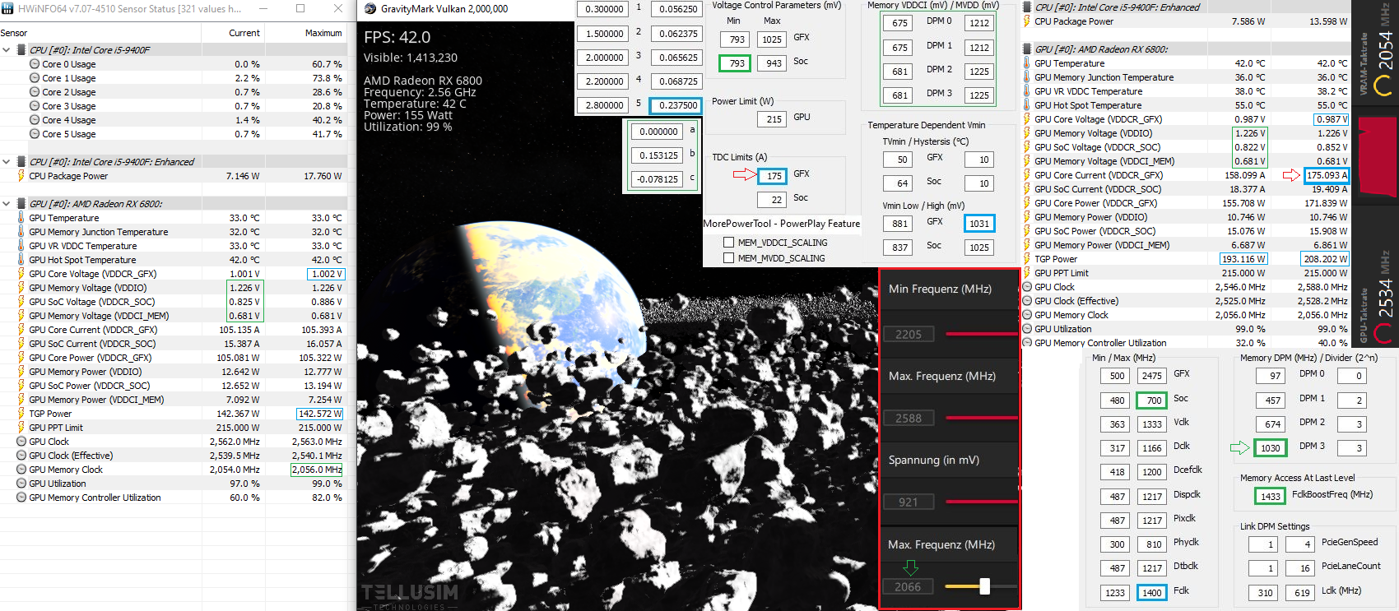Click the Sensor column header
The image size is (1399, 611).
coord(14,33)
